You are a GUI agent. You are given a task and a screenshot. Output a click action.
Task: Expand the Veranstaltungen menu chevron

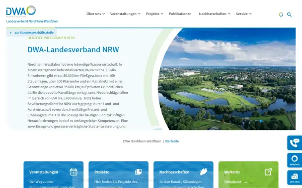tap(139, 14)
